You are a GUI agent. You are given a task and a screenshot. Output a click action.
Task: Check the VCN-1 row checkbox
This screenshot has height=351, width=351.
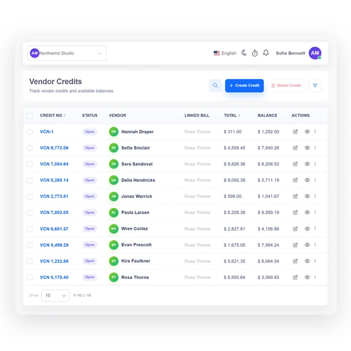30,132
